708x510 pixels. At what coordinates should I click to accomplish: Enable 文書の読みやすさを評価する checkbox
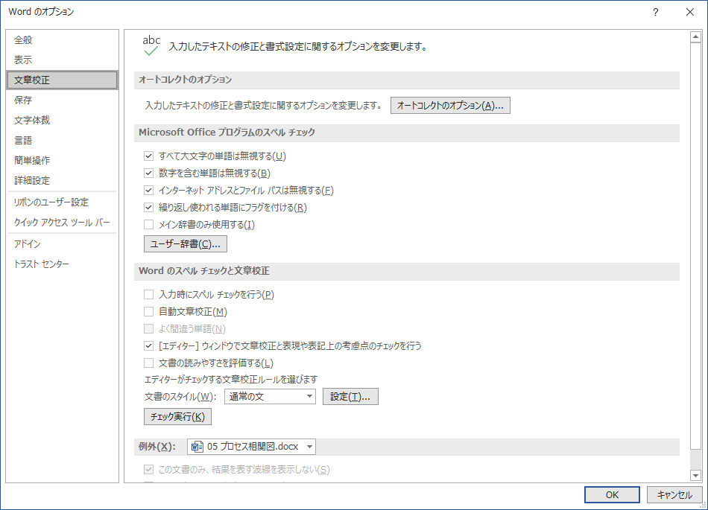(148, 363)
